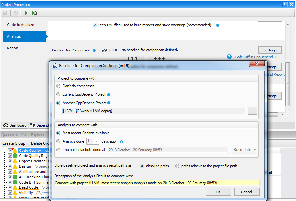Image resolution: width=296 pixels, height=201 pixels.
Task: Click the blue help icon beside Code Diff link
Action: [229, 57]
